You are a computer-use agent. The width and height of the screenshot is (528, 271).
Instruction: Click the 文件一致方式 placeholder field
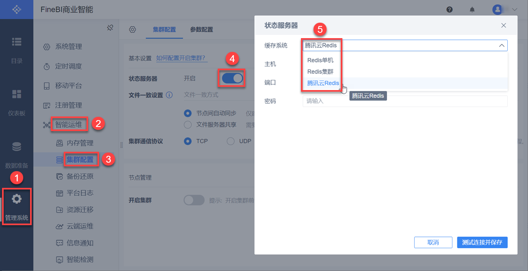tap(201, 95)
